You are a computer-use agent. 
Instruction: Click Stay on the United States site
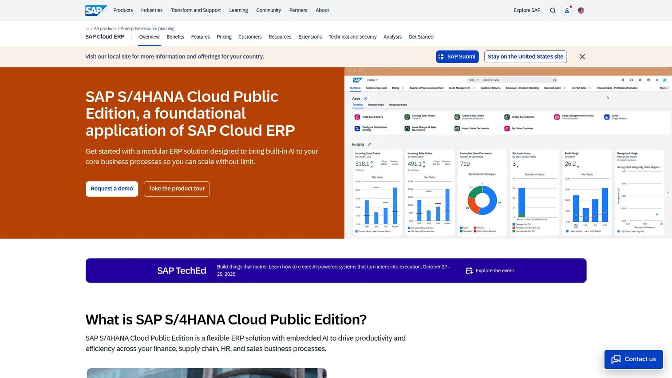(x=526, y=57)
